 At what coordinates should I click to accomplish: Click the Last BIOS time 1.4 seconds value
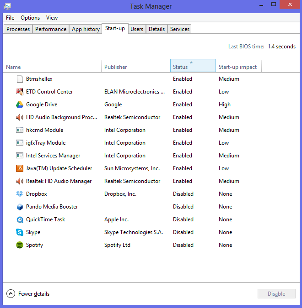click(x=281, y=47)
